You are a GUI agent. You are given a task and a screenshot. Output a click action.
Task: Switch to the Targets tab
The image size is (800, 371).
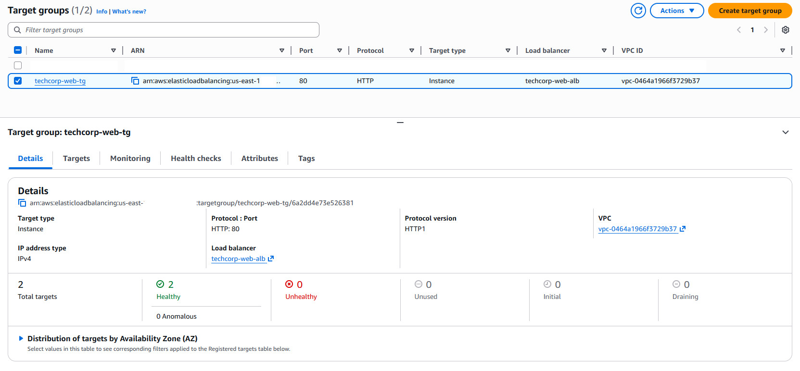click(x=76, y=158)
